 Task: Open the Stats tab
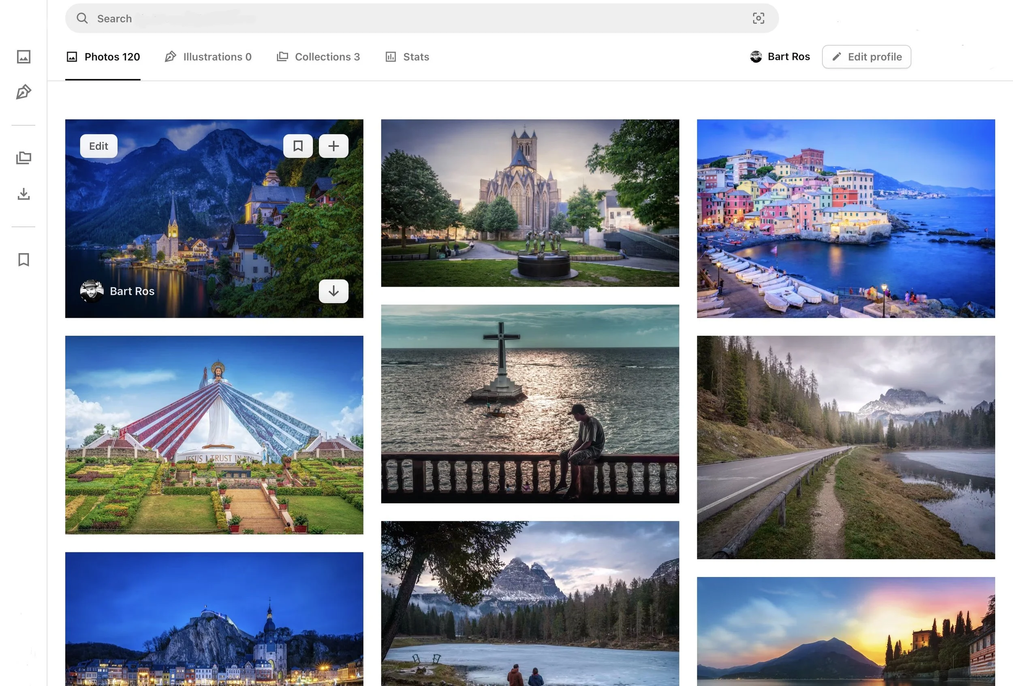407,57
